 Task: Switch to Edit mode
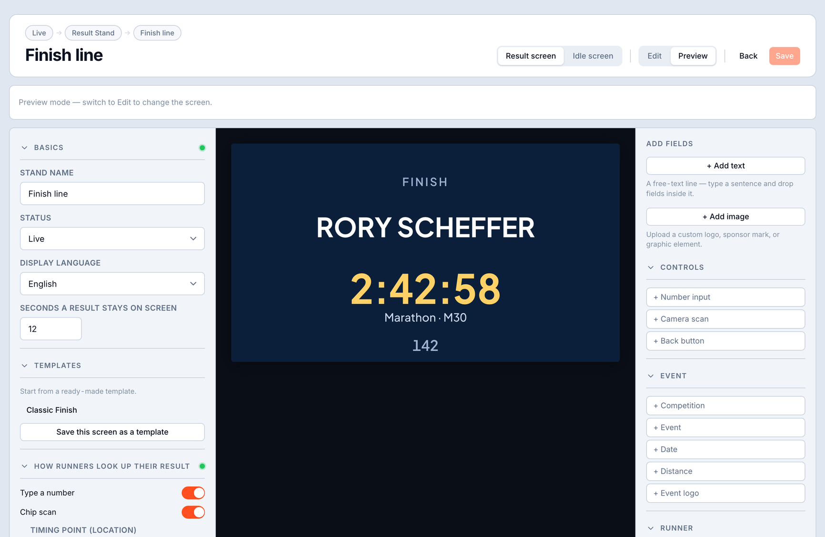tap(654, 56)
